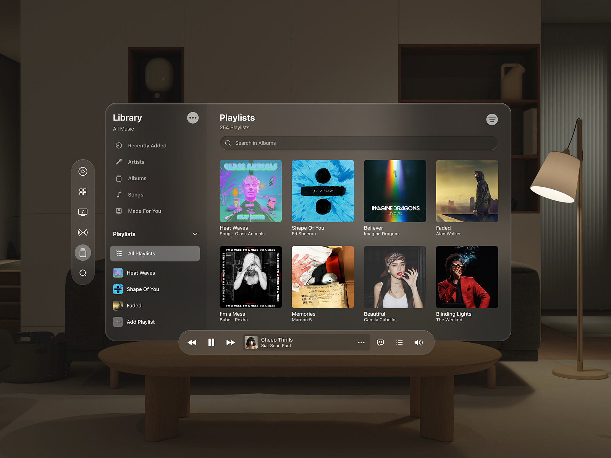Screen dimensions: 611x458
Task: Open the I'm a Mess cover art
Action: click(x=251, y=277)
